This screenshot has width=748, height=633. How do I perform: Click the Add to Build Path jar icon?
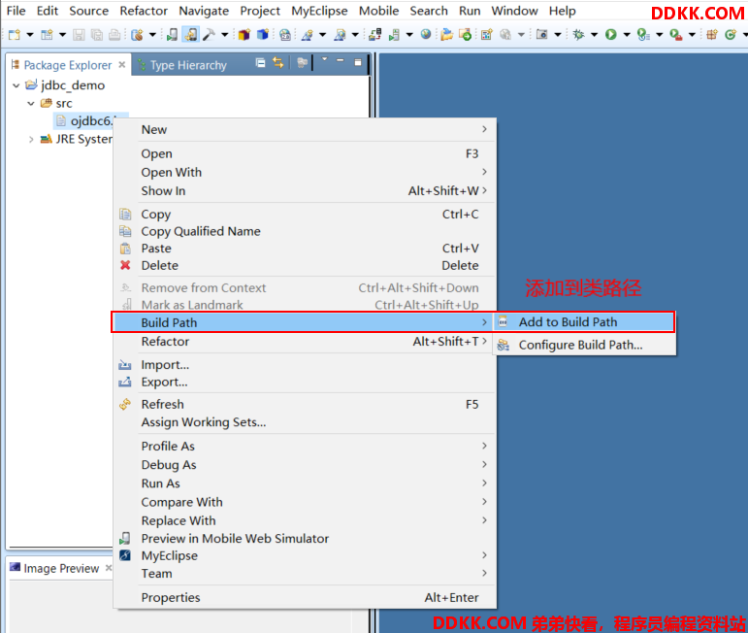[503, 321]
